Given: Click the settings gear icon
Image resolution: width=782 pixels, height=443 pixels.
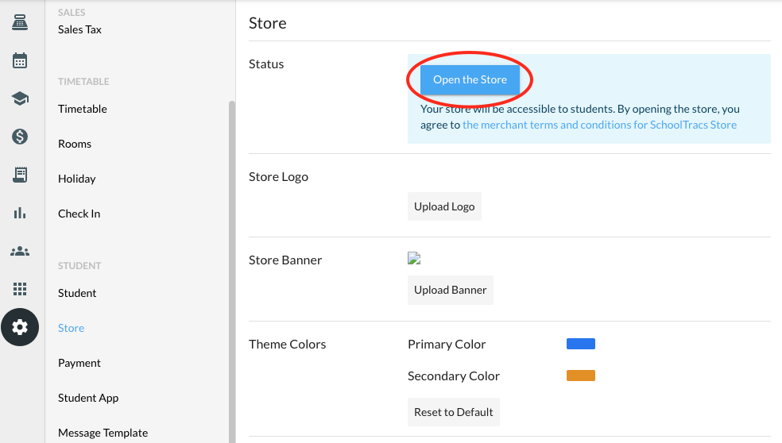Looking at the screenshot, I should (20, 327).
